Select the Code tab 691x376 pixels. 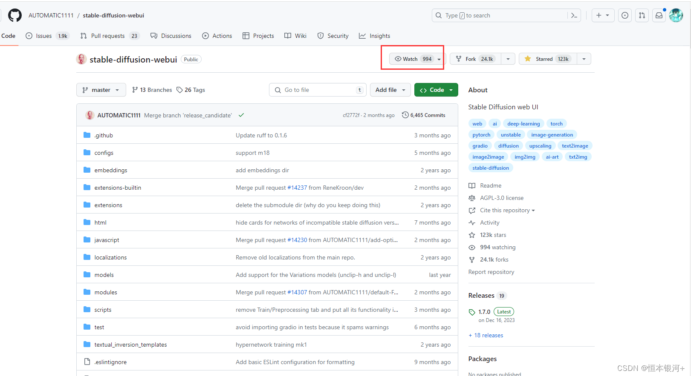9,36
